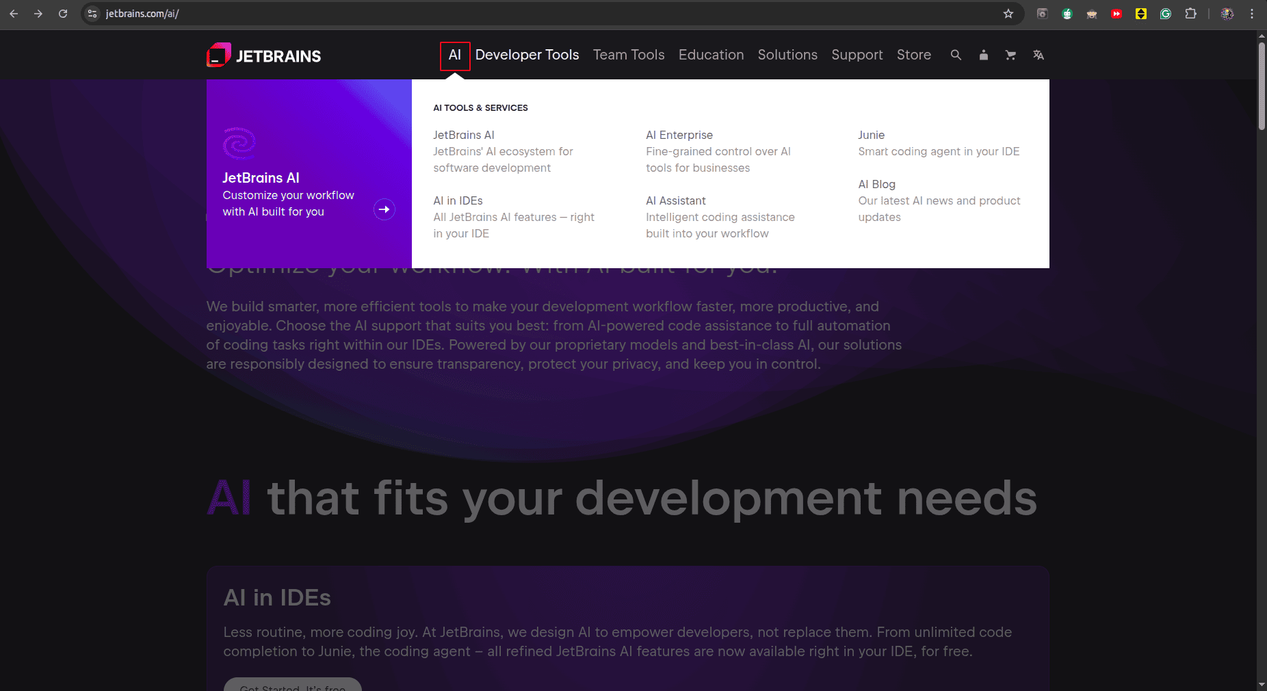Open the Chrome three-dot menu

point(1252,14)
